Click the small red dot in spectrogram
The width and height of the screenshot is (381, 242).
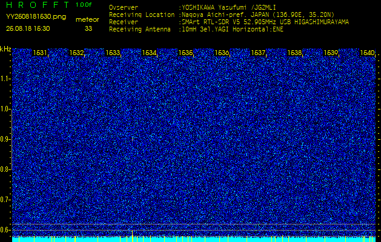click(133, 139)
